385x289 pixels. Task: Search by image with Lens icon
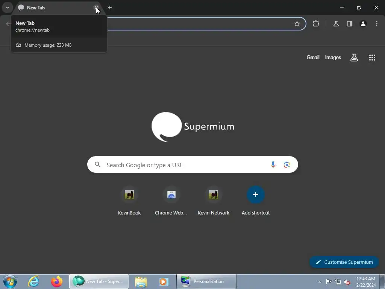[287, 165]
